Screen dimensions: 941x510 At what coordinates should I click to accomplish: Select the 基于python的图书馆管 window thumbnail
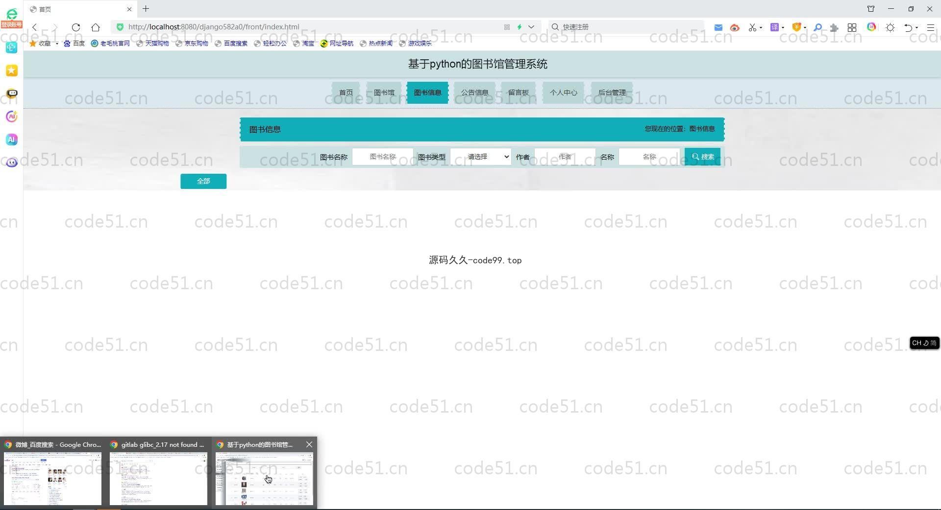tap(264, 473)
